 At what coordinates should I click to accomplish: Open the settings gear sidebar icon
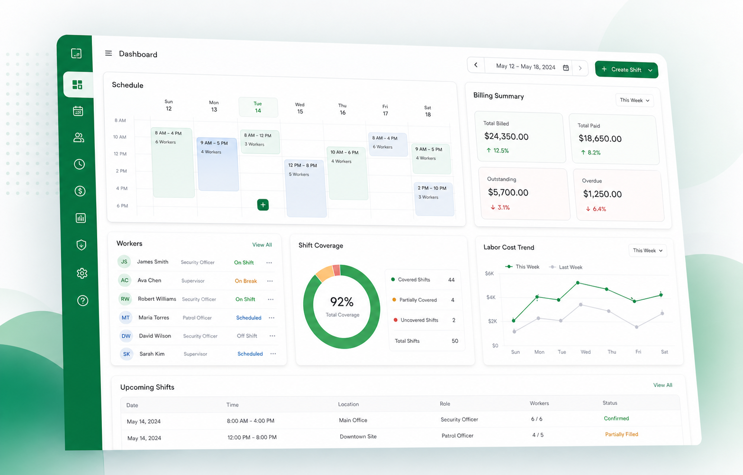[82, 273]
